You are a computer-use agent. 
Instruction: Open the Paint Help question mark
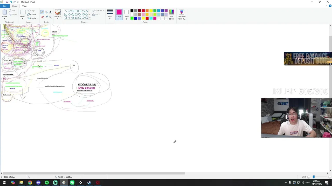pos(330,6)
